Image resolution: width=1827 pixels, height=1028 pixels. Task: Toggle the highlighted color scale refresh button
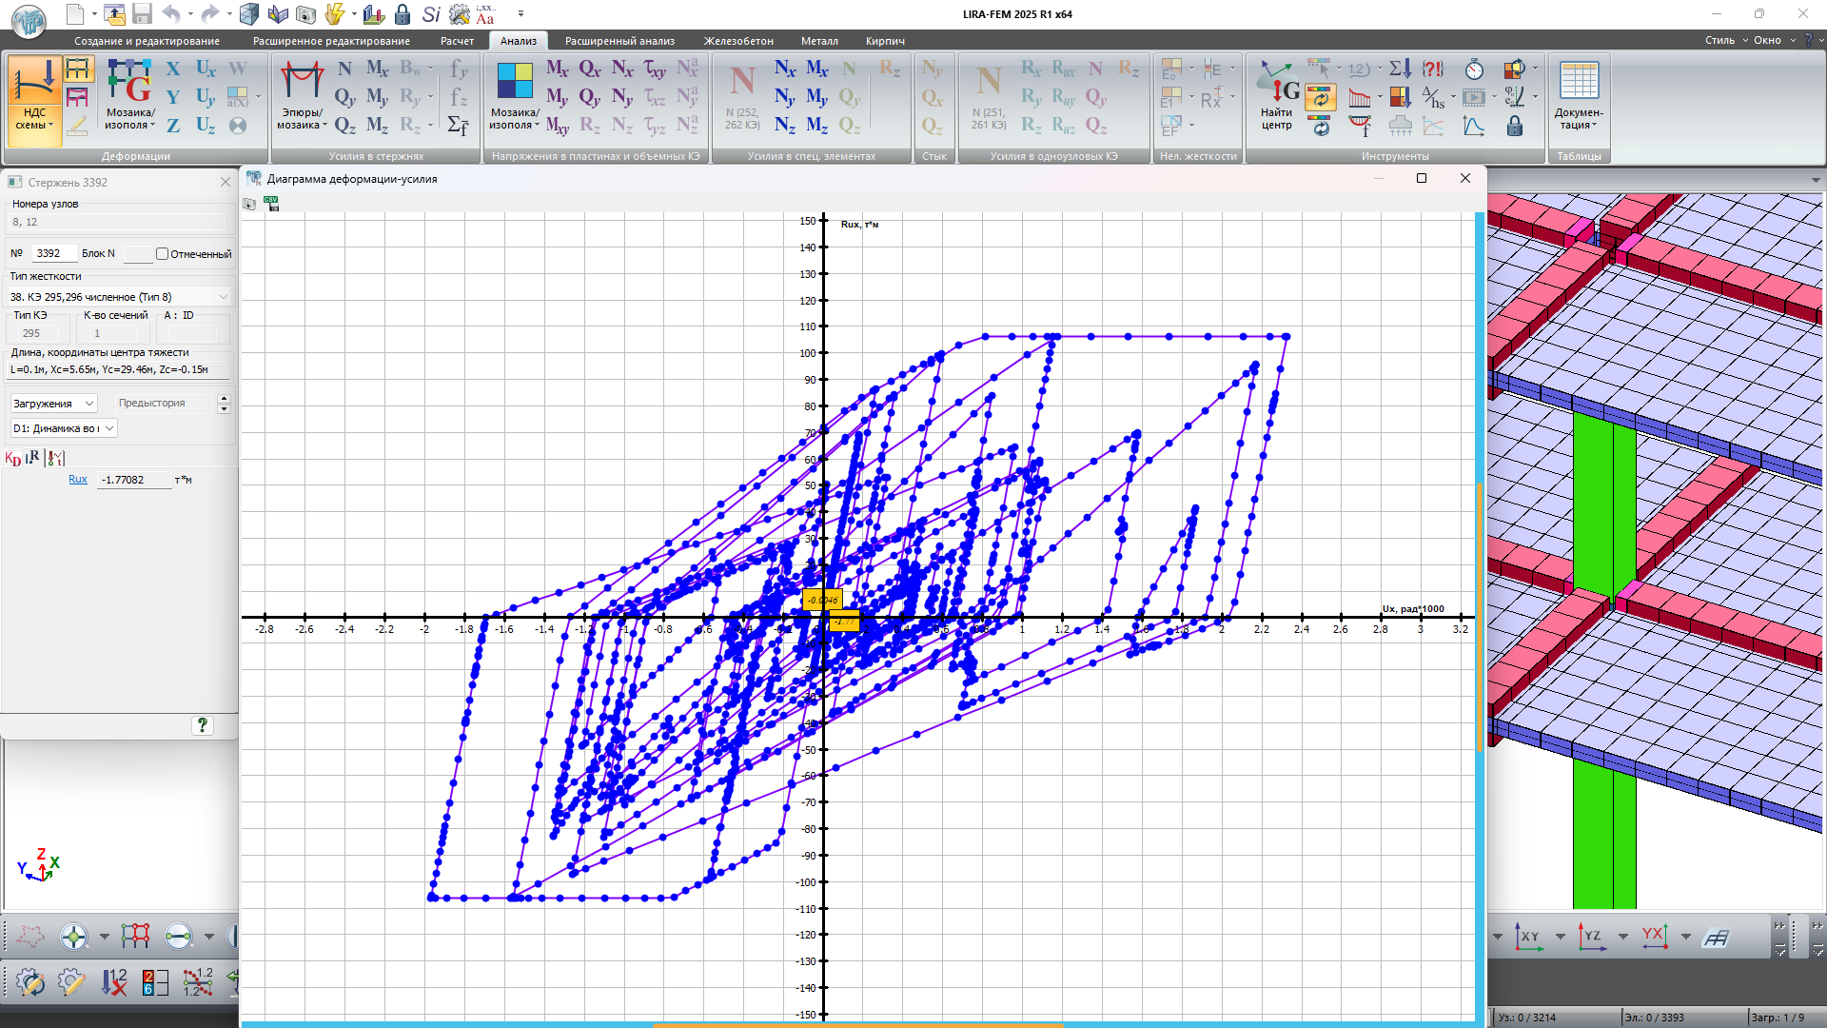[1320, 97]
